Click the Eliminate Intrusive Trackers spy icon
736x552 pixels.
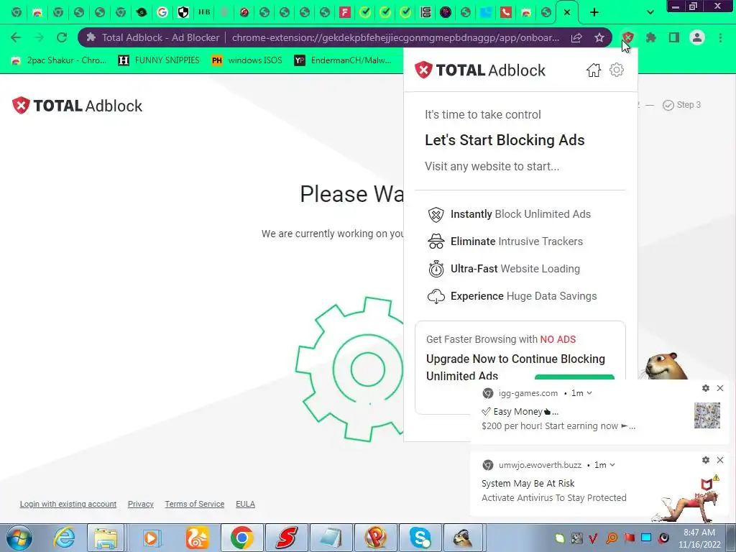436,241
